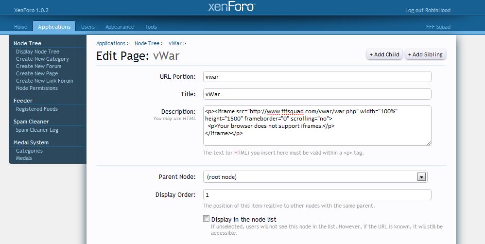Image resolution: width=485 pixels, height=244 pixels.
Task: Click Create New Link Forum
Action: coord(45,81)
